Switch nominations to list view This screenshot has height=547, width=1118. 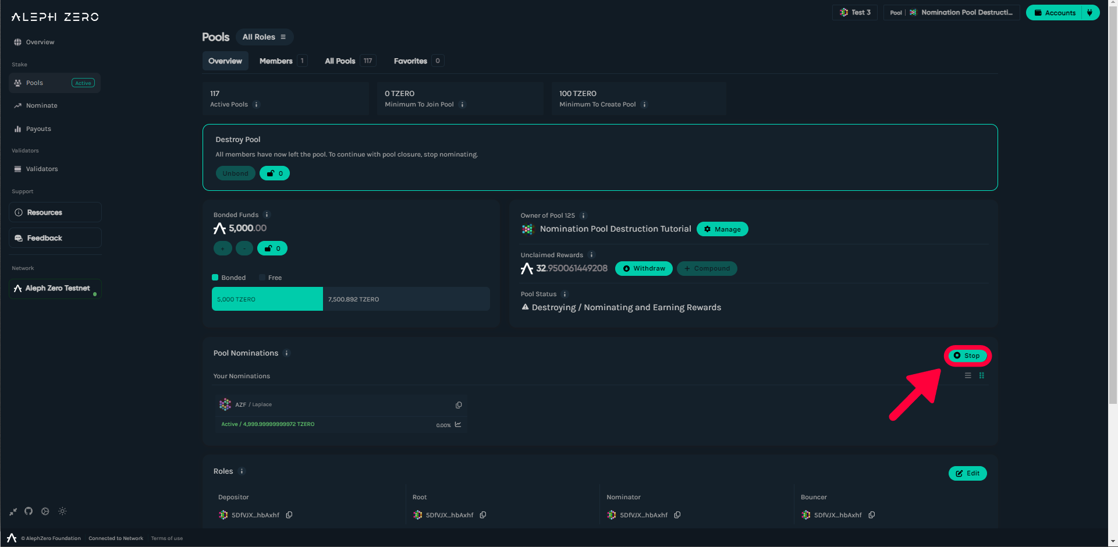point(968,376)
